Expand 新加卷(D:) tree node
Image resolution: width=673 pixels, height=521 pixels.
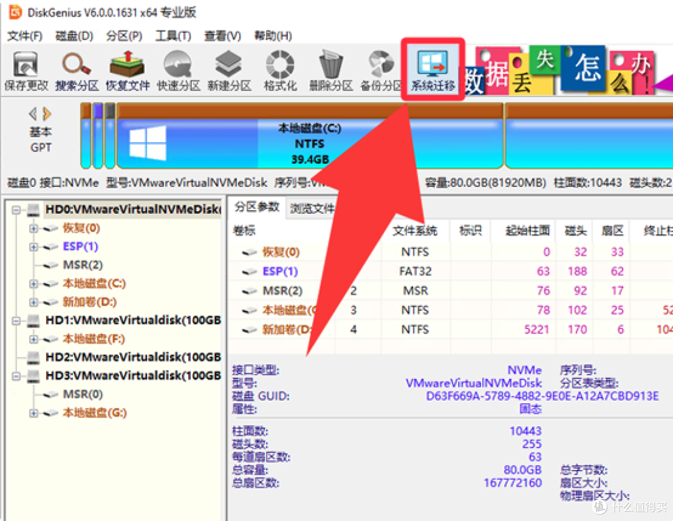[34, 302]
